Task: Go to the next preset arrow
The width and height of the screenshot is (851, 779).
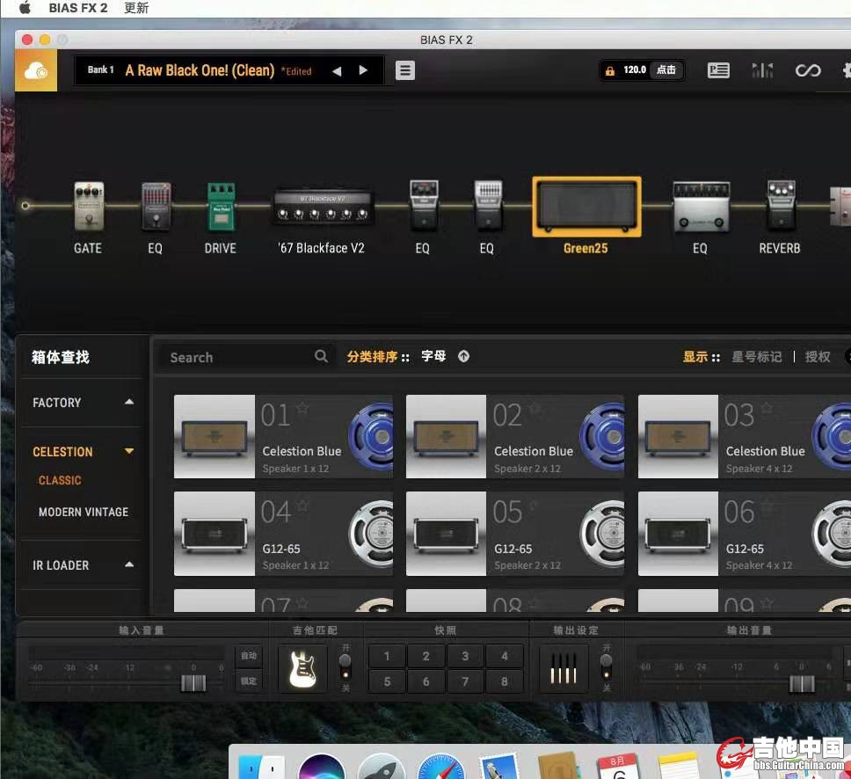Action: (x=363, y=70)
